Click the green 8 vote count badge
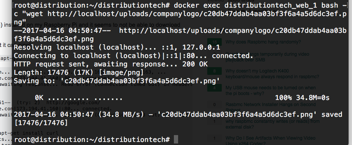The image size is (352, 145). tap(214, 71)
